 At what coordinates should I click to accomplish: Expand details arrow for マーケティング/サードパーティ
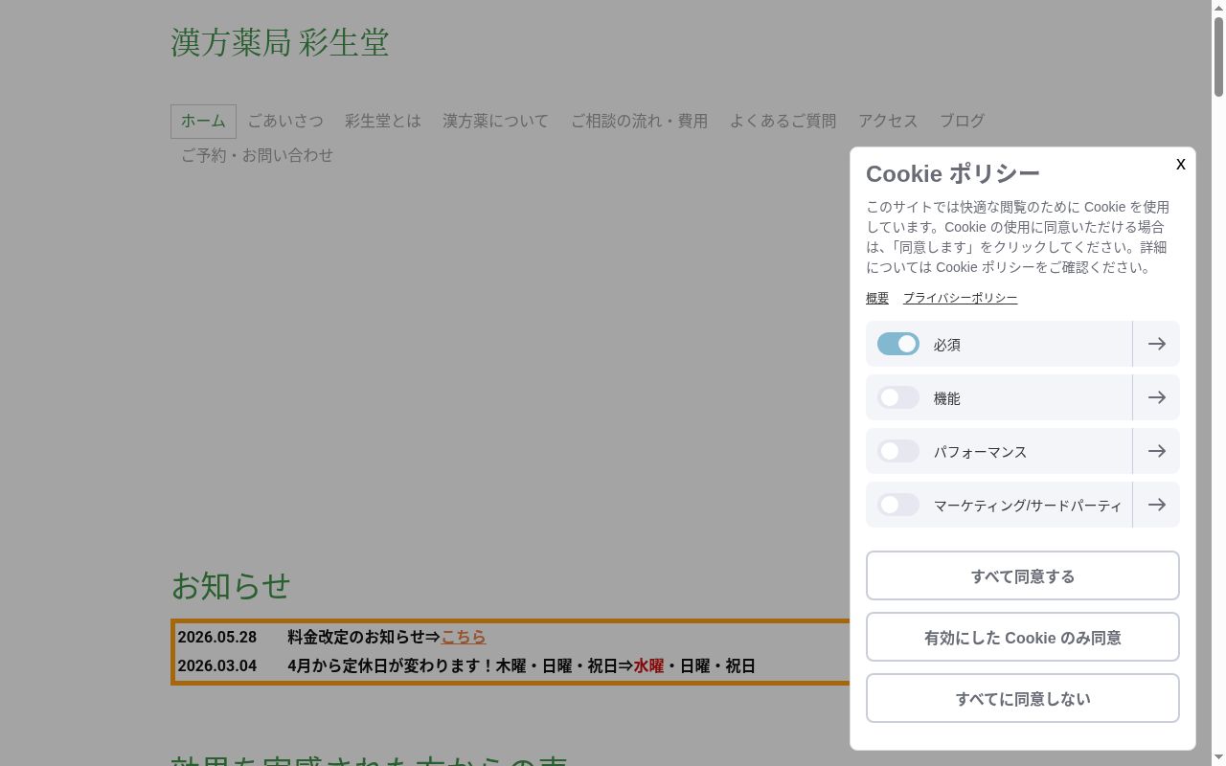[x=1156, y=505]
